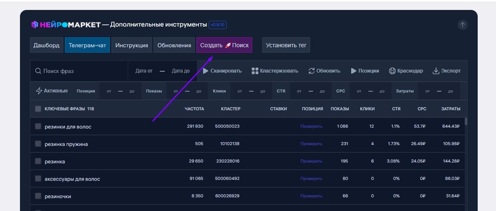The height and width of the screenshot is (211, 496).
Task: Click Проверить in the "резиночки" row
Action: (x=311, y=196)
